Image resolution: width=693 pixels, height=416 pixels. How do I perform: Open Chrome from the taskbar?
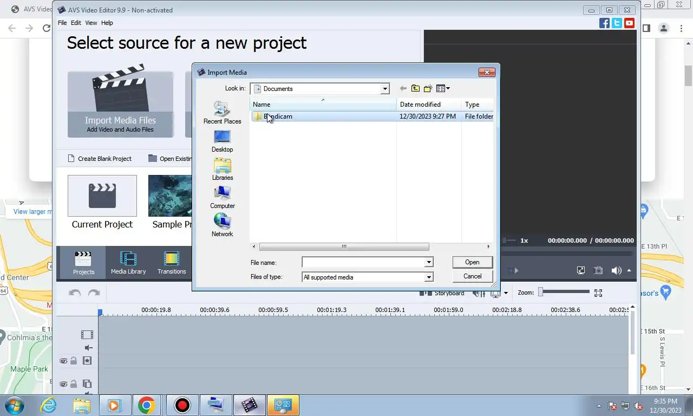point(146,405)
